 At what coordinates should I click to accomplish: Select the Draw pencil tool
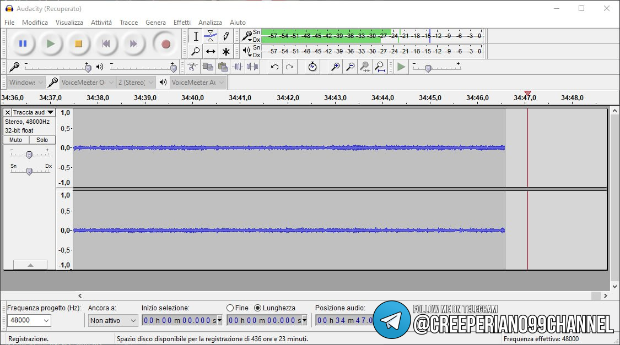[x=226, y=36]
